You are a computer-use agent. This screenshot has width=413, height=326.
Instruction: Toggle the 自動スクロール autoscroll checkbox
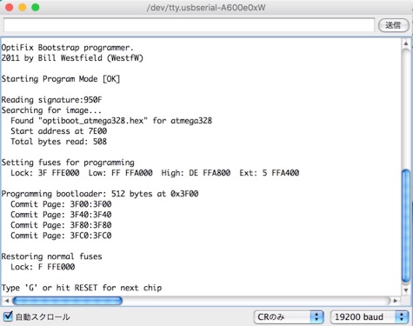point(8,316)
